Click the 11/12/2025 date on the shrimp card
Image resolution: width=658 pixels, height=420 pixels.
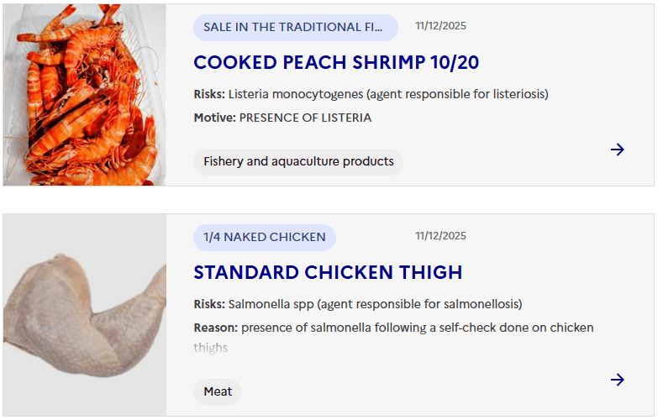click(x=440, y=26)
